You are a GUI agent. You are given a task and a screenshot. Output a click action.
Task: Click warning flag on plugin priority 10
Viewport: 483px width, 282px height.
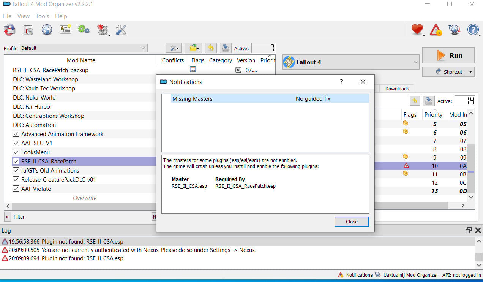click(x=406, y=166)
